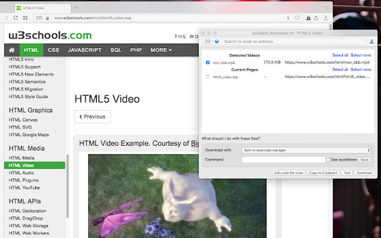The height and width of the screenshot is (238, 381).
Task: Open browser downloads arrow icon
Action: tap(326, 18)
